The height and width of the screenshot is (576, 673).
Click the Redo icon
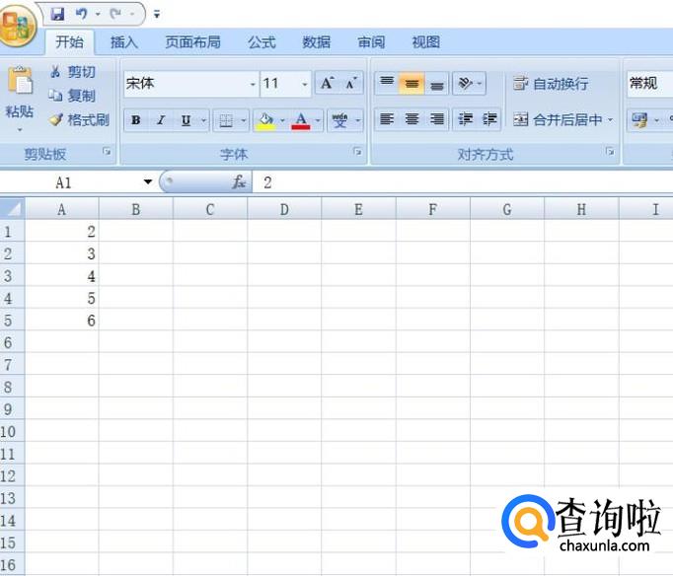coord(115,14)
